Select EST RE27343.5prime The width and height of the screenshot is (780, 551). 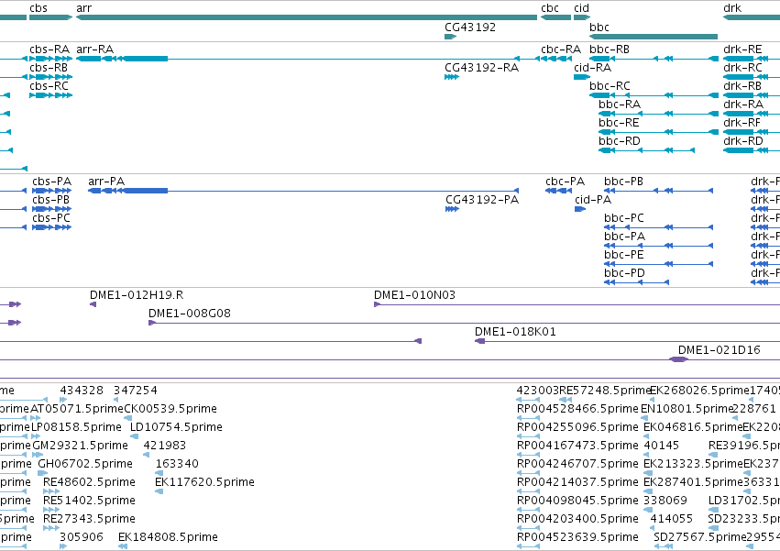pos(51,528)
